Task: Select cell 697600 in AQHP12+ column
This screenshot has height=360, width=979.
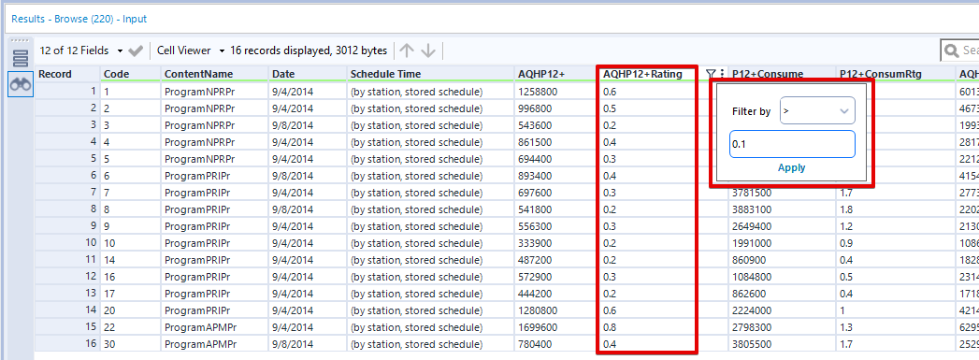Action: coord(555,193)
